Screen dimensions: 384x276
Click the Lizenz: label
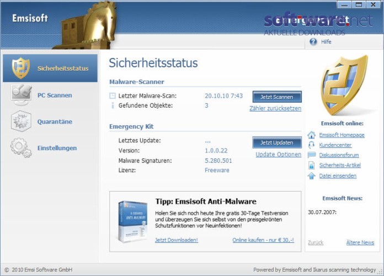[x=127, y=170]
